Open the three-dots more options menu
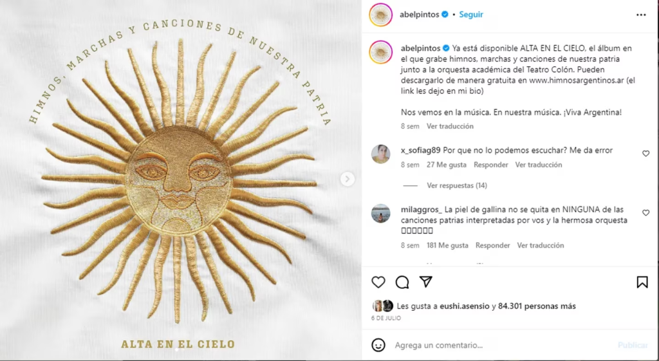 point(641,15)
